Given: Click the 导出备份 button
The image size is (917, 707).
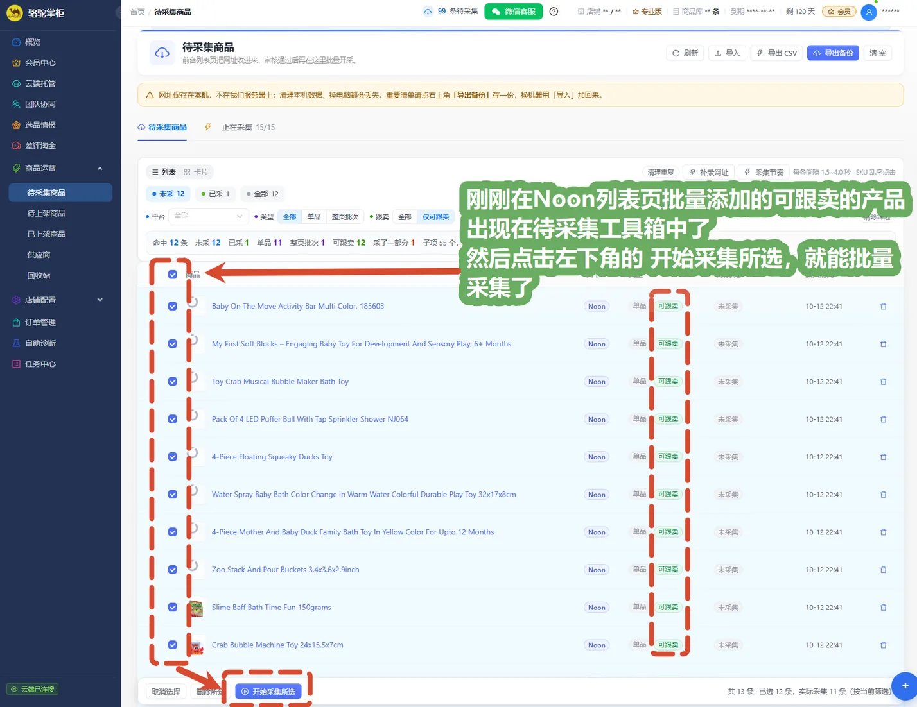Looking at the screenshot, I should point(833,53).
